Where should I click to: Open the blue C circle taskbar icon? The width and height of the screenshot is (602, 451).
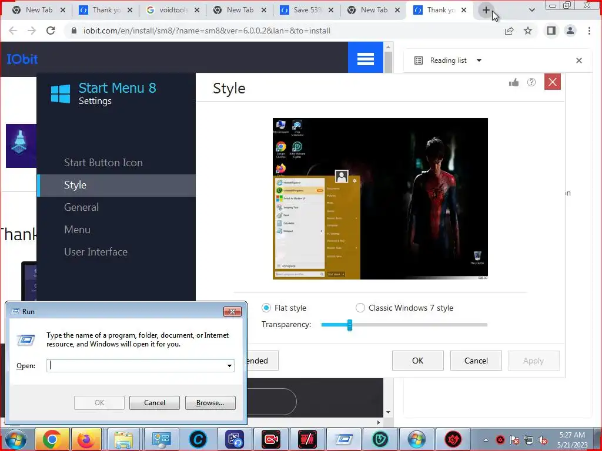tap(199, 439)
